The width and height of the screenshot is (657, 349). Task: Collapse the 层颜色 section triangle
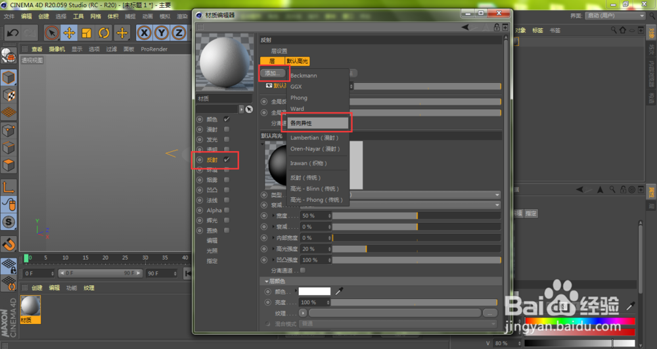(x=267, y=281)
